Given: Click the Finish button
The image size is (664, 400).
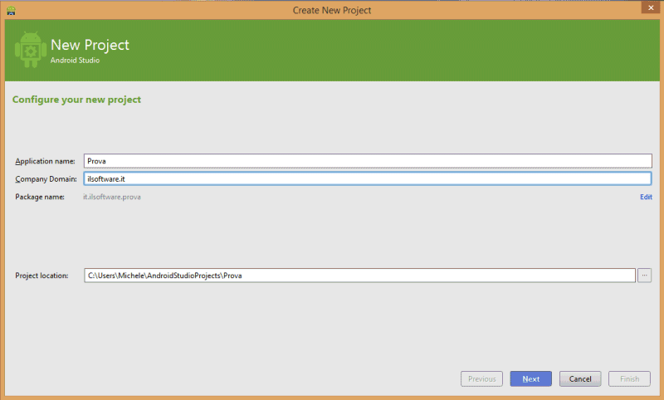Looking at the screenshot, I should point(629,378).
